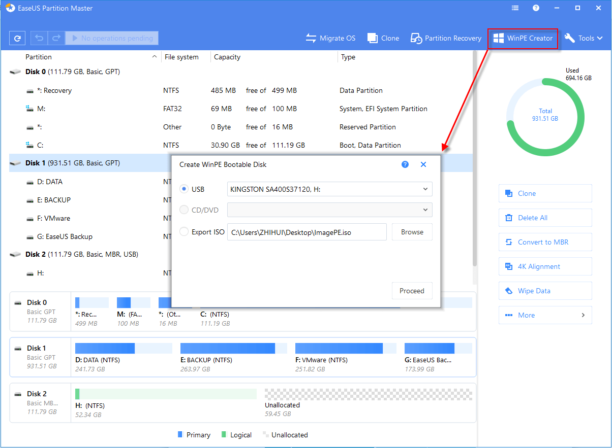The width and height of the screenshot is (612, 448).
Task: Click the undo arrow icon
Action: click(x=39, y=38)
